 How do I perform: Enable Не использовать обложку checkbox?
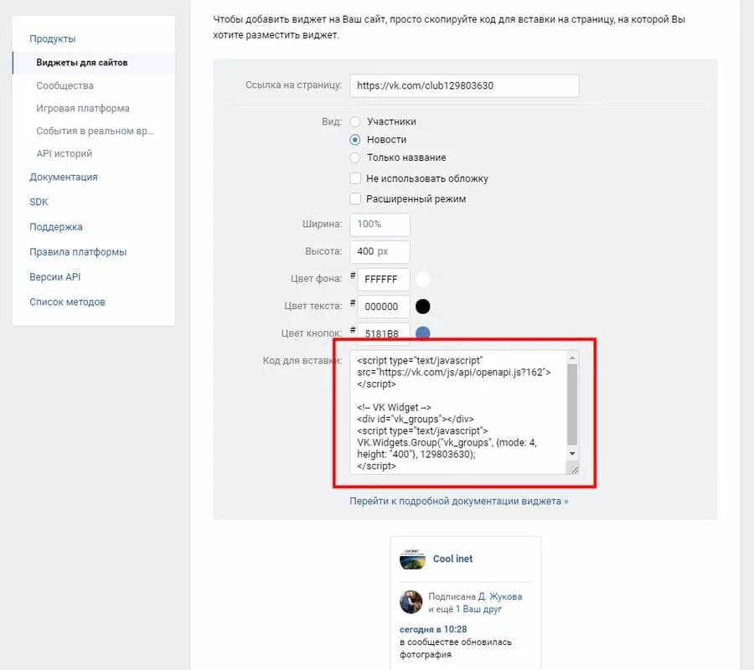[x=355, y=178]
